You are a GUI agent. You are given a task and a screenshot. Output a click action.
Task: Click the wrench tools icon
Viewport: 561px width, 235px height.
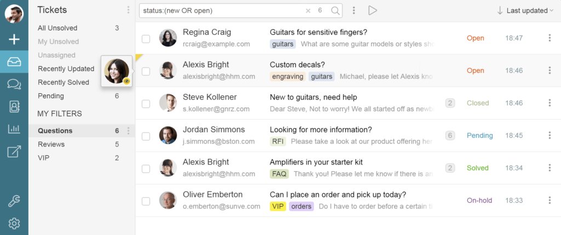point(14,202)
